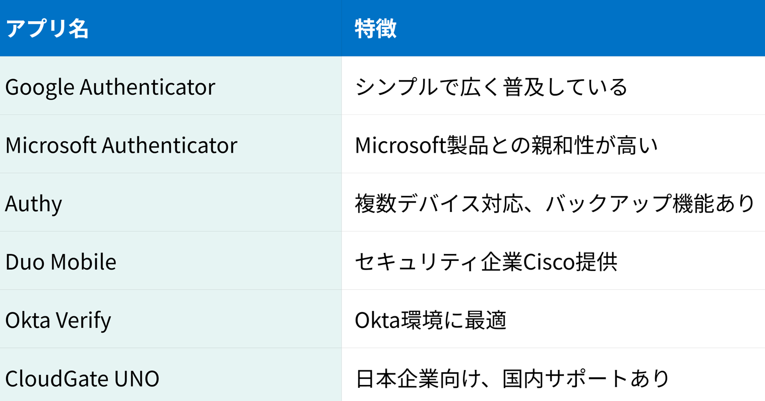Select the 複数デバイス対応、バックアップ機能あり description cell

pyautogui.click(x=554, y=204)
